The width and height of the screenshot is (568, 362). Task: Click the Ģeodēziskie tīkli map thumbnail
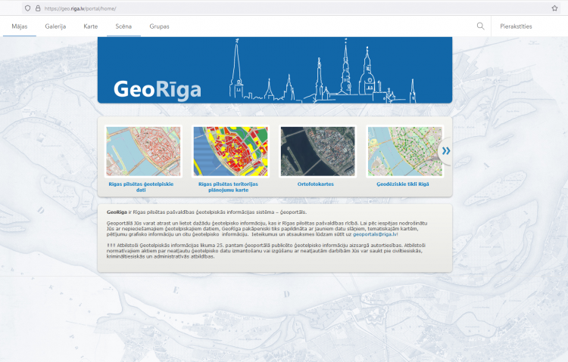405,151
